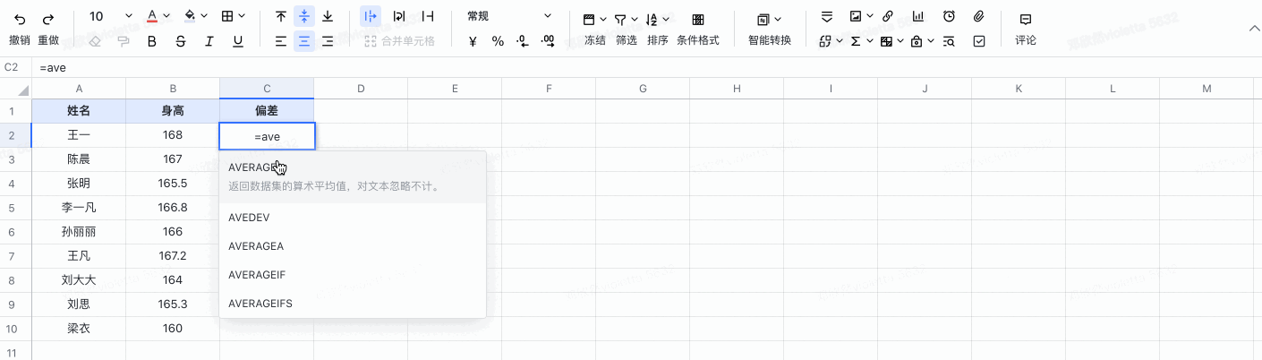
Task: Open the comment (评论) tool
Action: tap(1026, 28)
